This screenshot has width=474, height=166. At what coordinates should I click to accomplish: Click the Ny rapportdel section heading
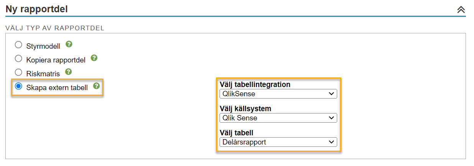(x=37, y=9)
